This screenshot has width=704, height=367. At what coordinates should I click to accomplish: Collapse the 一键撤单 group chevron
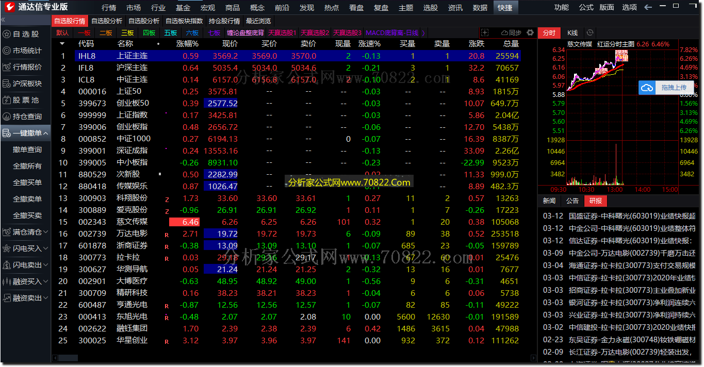[46, 133]
